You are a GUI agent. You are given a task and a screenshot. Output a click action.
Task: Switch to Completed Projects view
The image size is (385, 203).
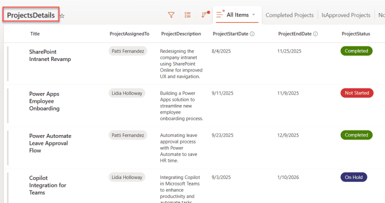point(289,15)
